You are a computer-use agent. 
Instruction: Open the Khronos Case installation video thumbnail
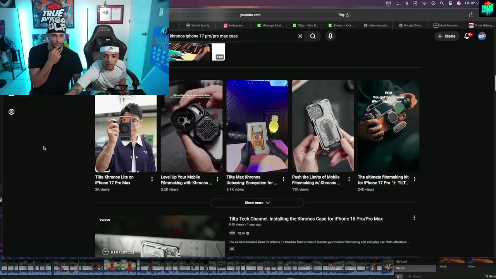click(x=160, y=236)
